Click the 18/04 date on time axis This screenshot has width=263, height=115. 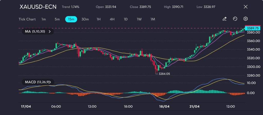click(164, 106)
